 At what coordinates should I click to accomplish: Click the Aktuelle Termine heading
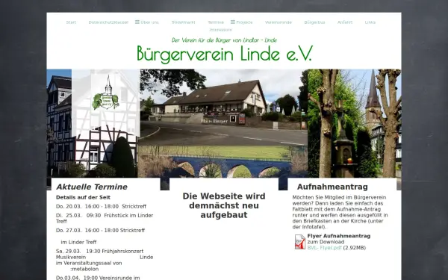[92, 187]
